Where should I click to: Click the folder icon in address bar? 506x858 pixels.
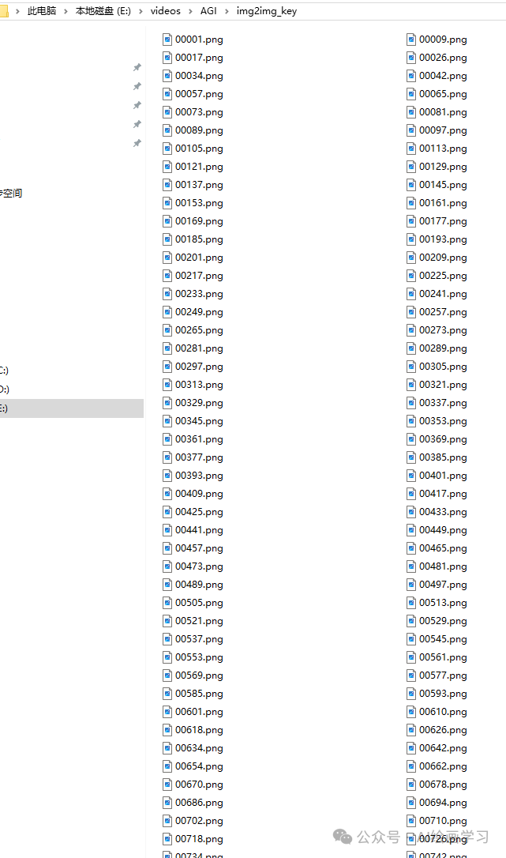tap(4, 11)
